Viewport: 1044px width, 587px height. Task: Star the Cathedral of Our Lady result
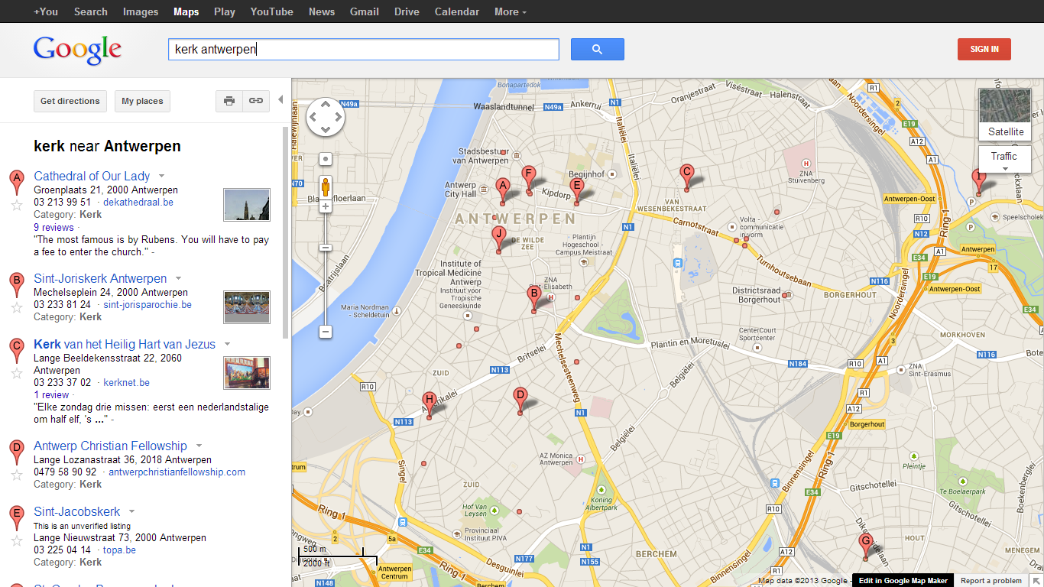(x=16, y=205)
